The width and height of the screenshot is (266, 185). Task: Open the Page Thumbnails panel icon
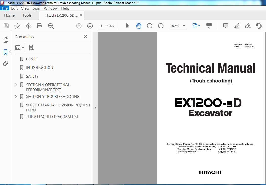[x=6, y=40]
